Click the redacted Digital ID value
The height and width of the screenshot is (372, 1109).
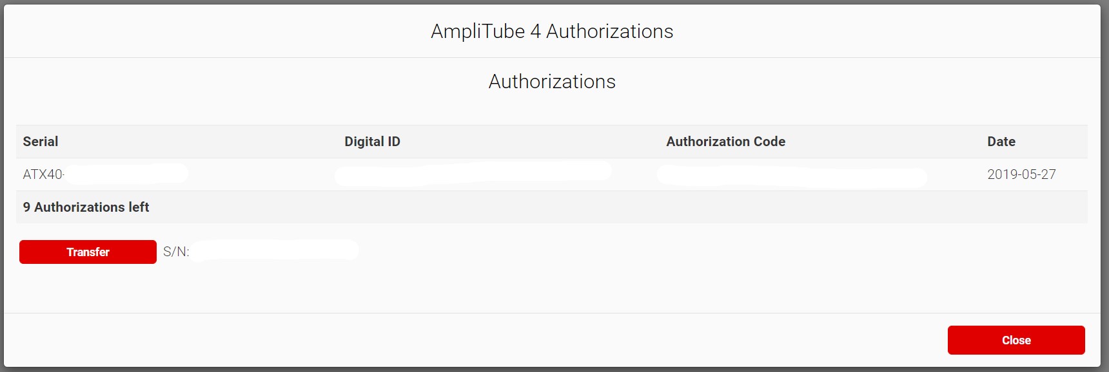click(x=473, y=174)
